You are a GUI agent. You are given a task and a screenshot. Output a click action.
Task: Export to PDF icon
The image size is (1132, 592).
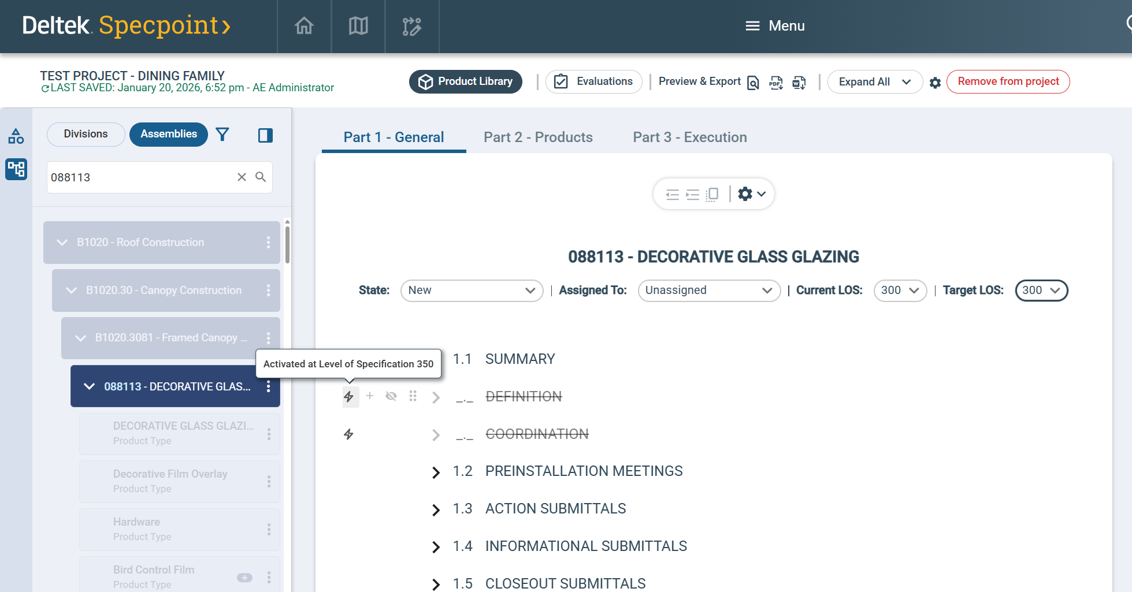776,83
